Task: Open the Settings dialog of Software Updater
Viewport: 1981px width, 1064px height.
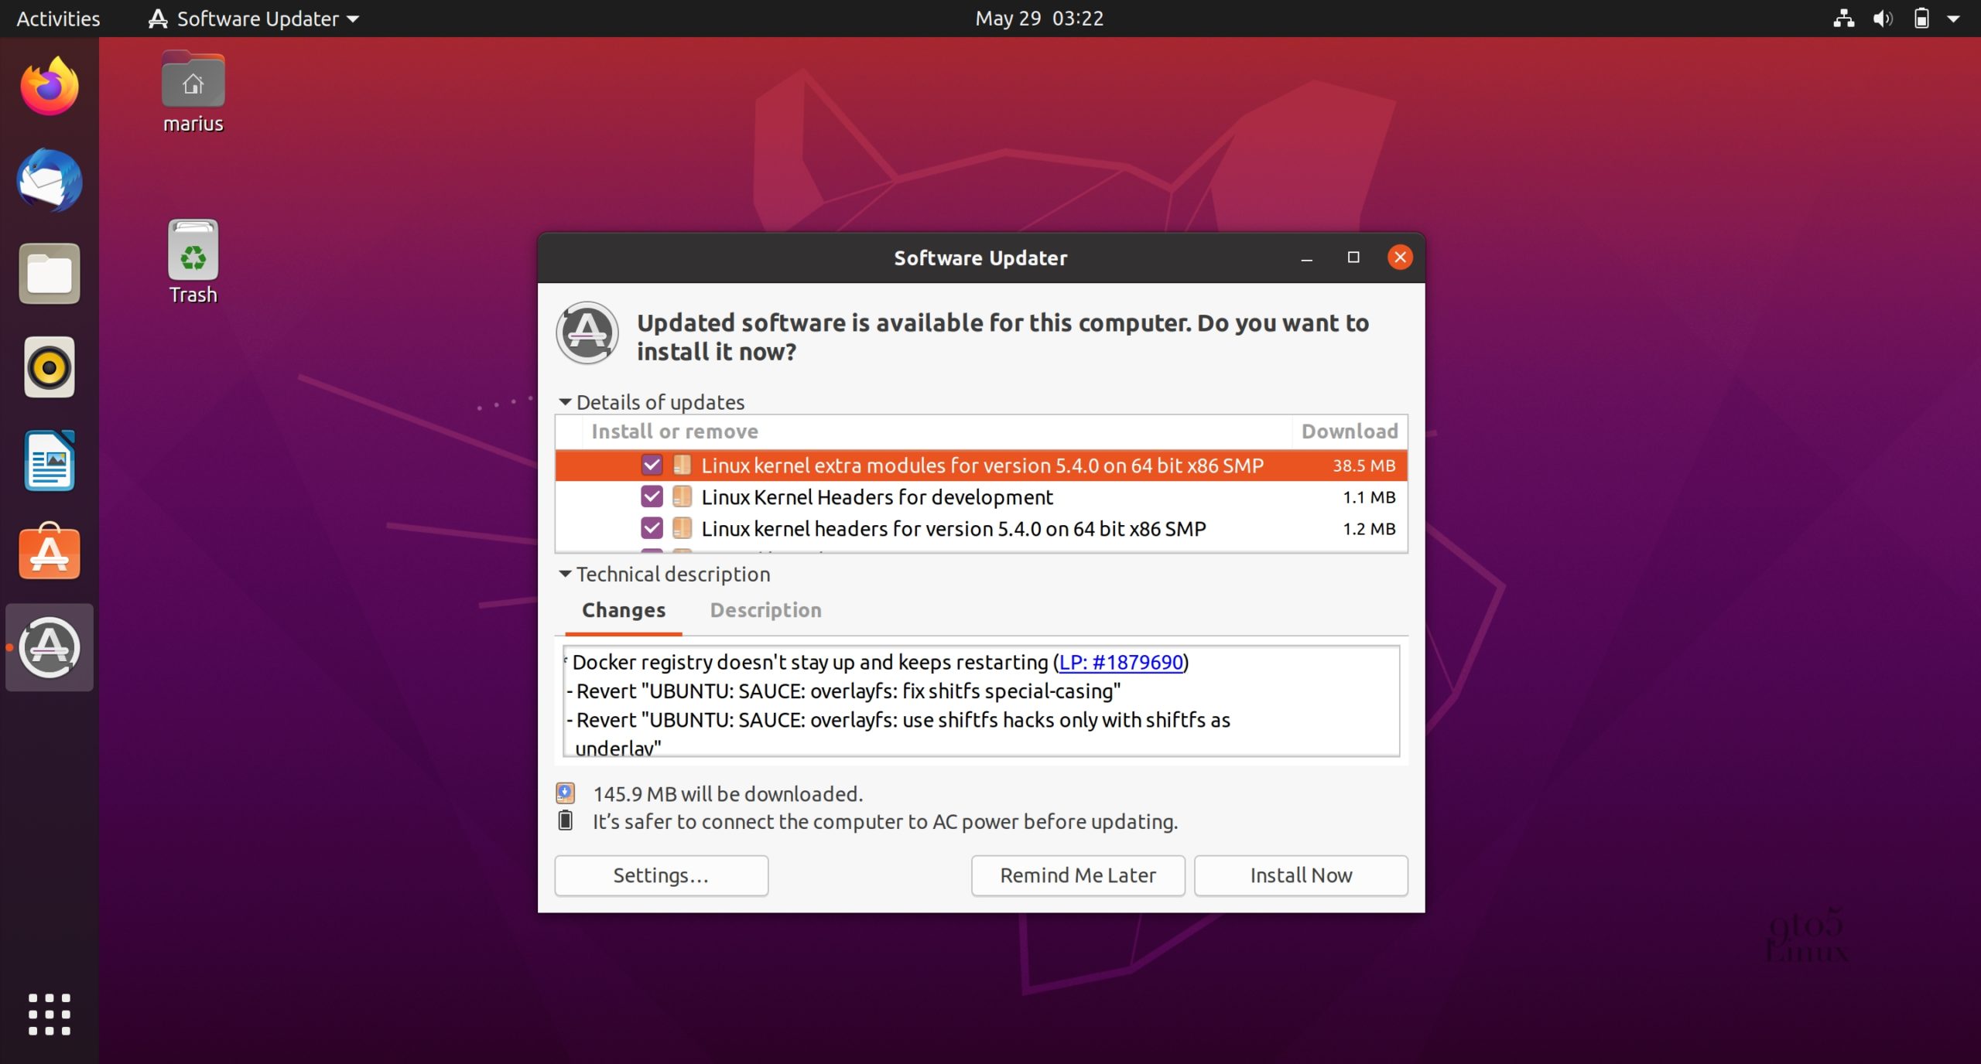Action: coord(660,875)
